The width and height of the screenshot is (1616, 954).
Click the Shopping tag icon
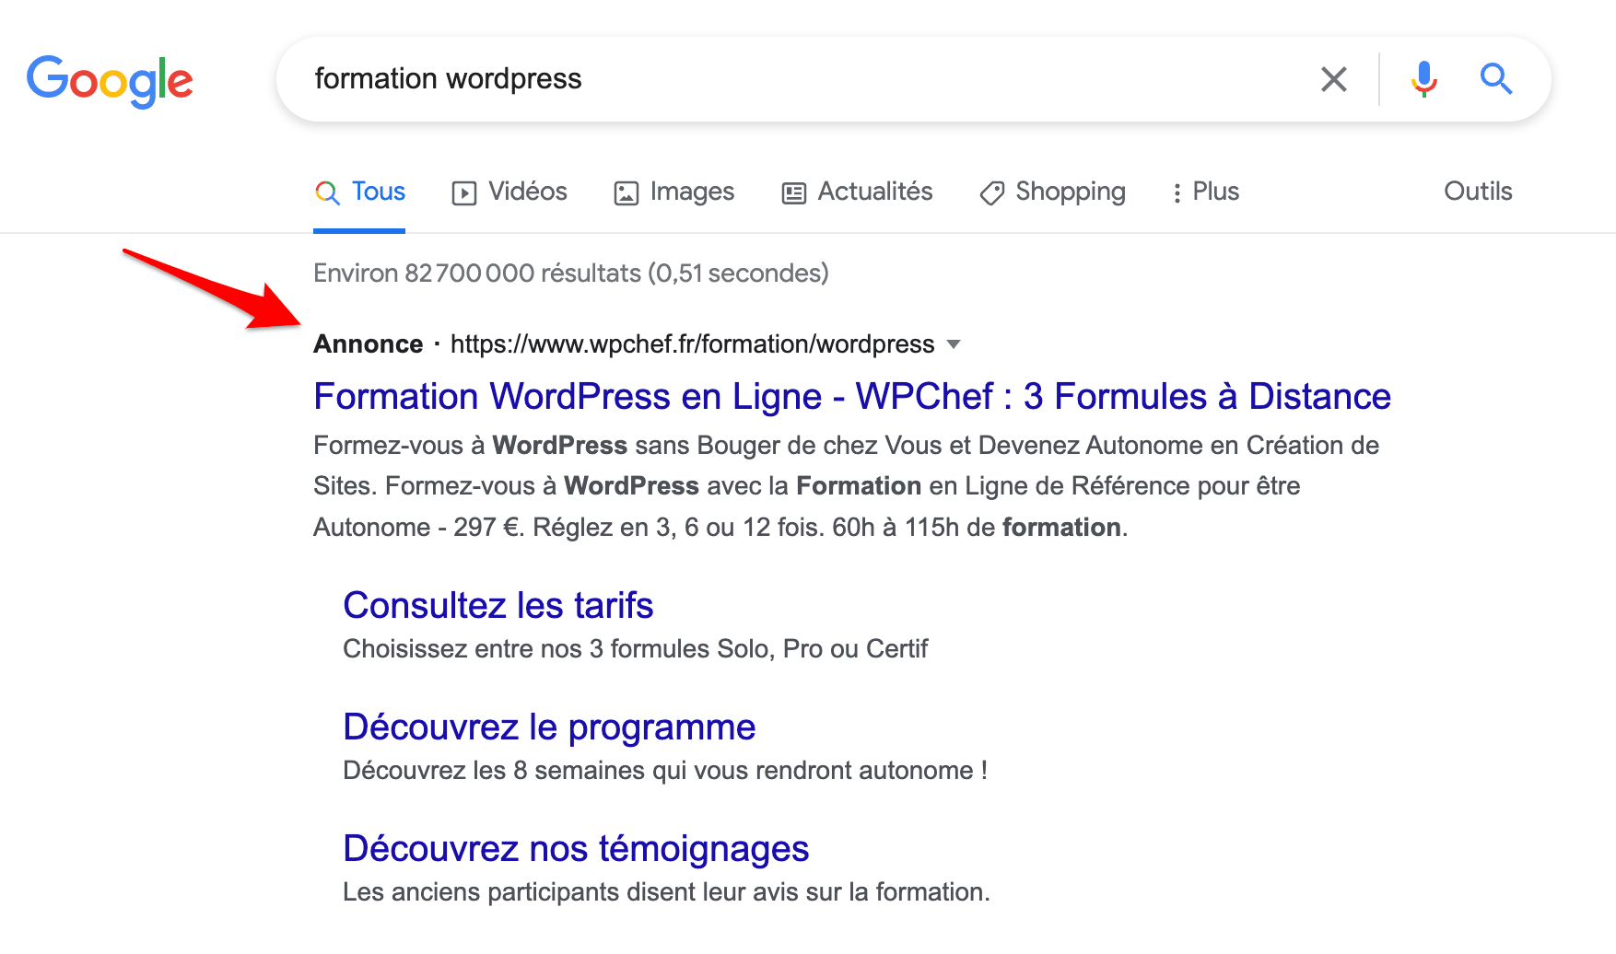point(992,193)
